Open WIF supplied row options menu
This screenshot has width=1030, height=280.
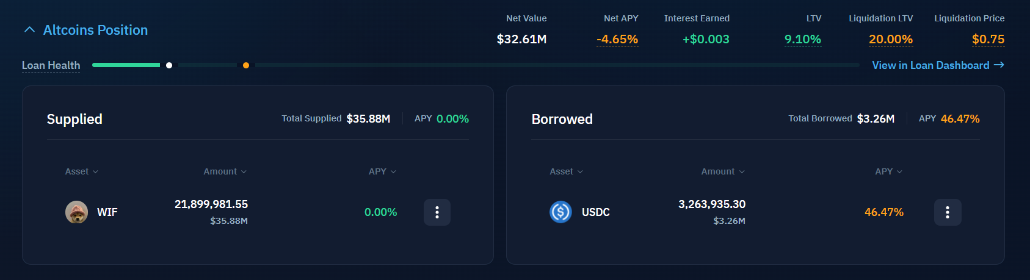(437, 212)
